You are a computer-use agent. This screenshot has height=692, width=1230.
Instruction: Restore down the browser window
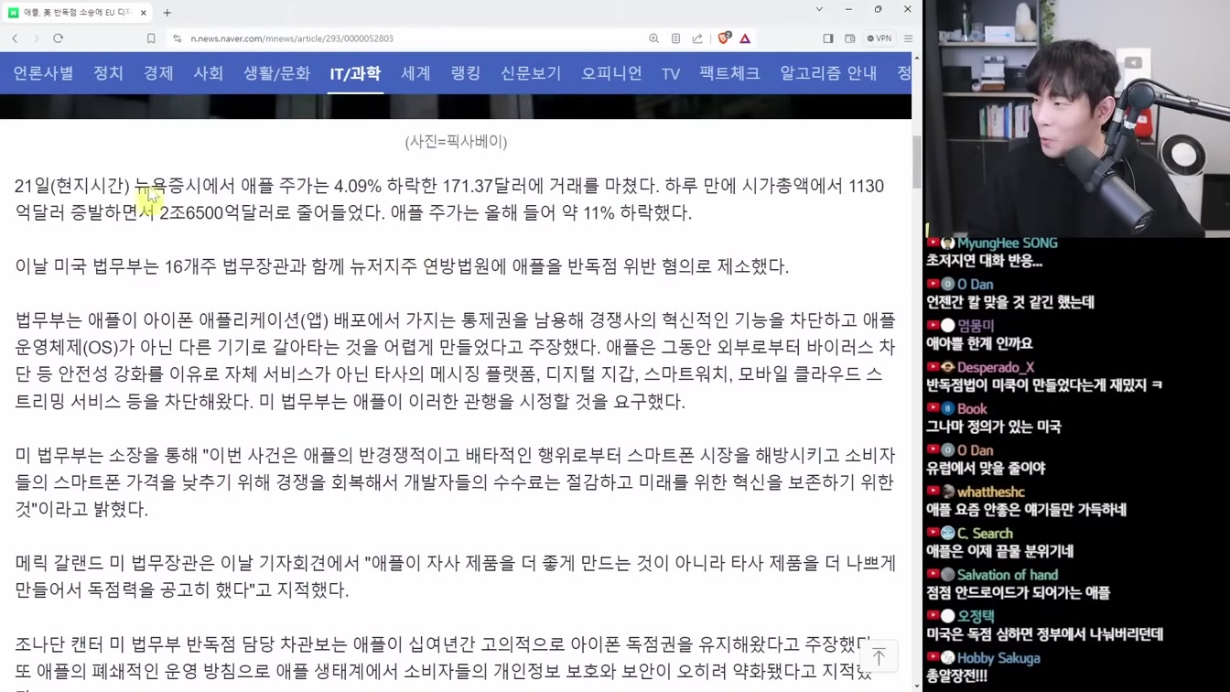click(x=878, y=9)
